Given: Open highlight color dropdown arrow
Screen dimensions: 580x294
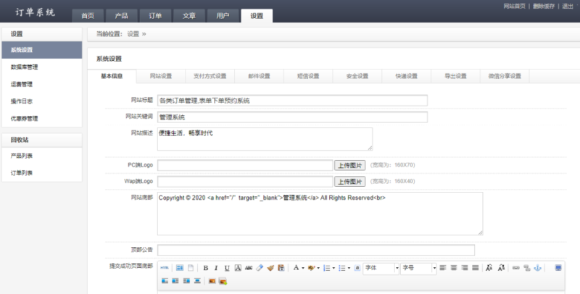Looking at the screenshot, I should coord(318,268).
